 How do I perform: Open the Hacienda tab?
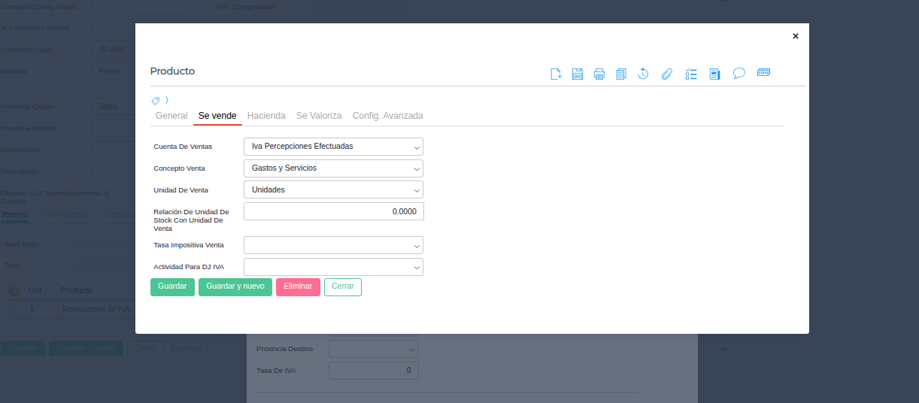point(266,116)
